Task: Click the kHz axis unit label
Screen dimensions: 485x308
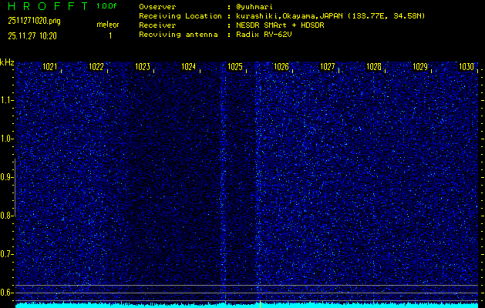Action: click(x=7, y=62)
